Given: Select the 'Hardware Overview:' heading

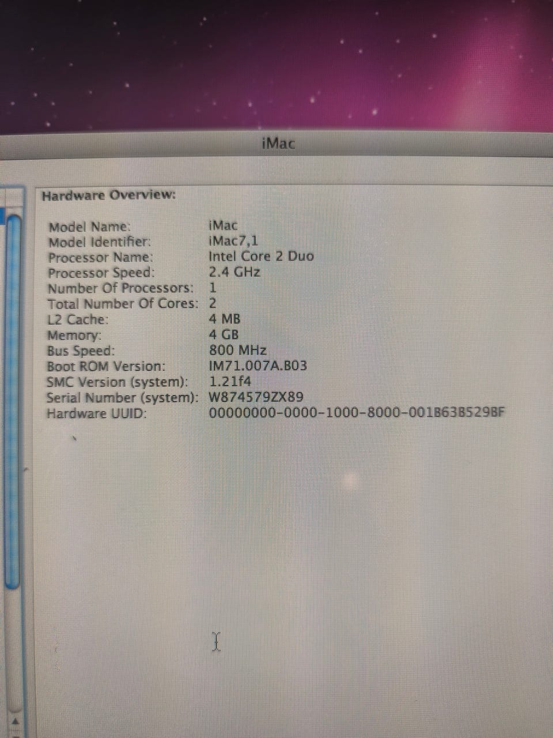Looking at the screenshot, I should [108, 195].
